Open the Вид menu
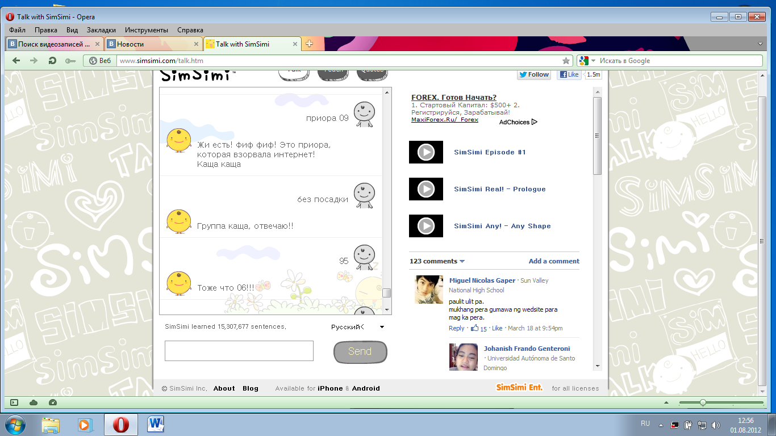This screenshot has height=436, width=776. [x=72, y=30]
